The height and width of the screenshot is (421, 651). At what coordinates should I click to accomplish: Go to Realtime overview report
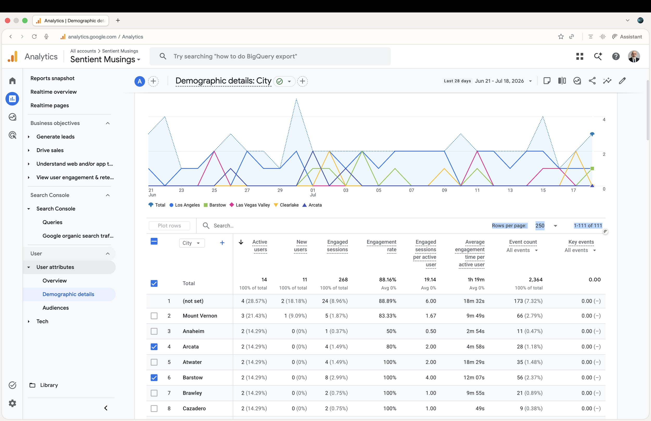point(54,92)
